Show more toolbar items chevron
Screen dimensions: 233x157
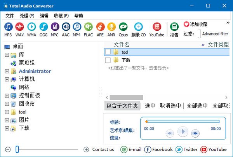click(228, 23)
